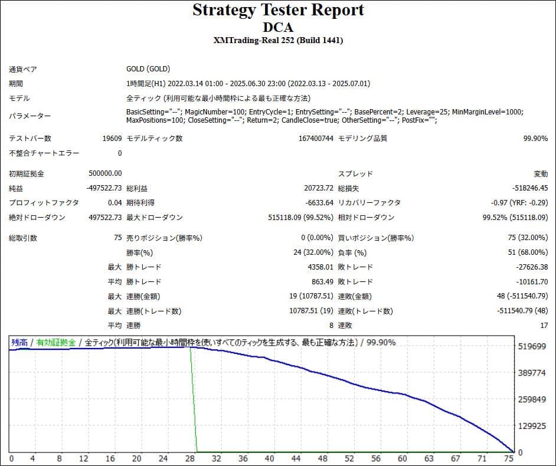Click the 平均 連敗 value 17

(544, 325)
